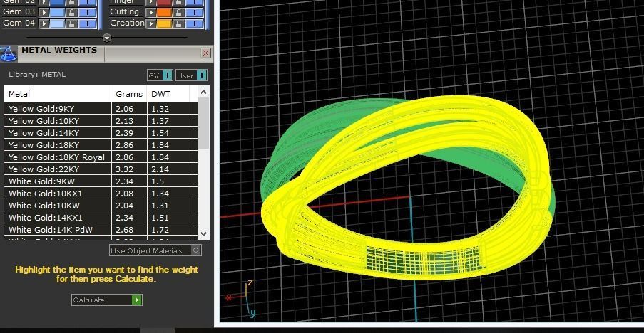644x333 pixels.
Task: Click the Library: METAL label
Action: (37, 75)
